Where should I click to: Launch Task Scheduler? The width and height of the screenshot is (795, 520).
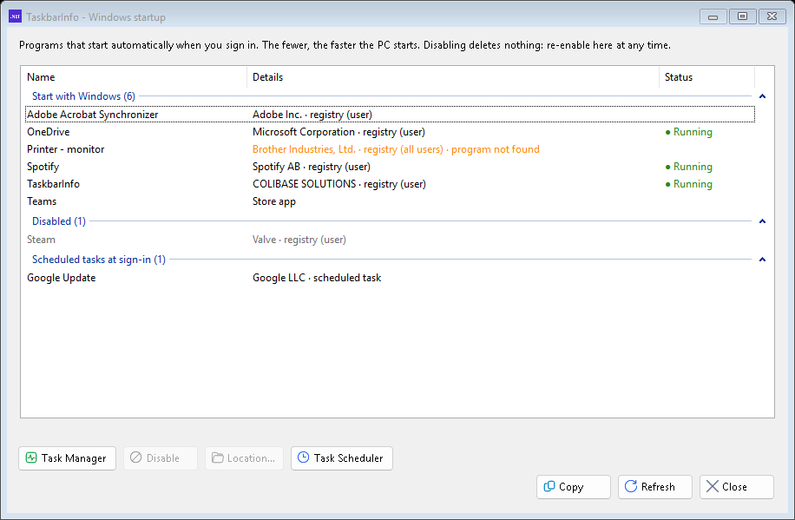click(x=342, y=458)
